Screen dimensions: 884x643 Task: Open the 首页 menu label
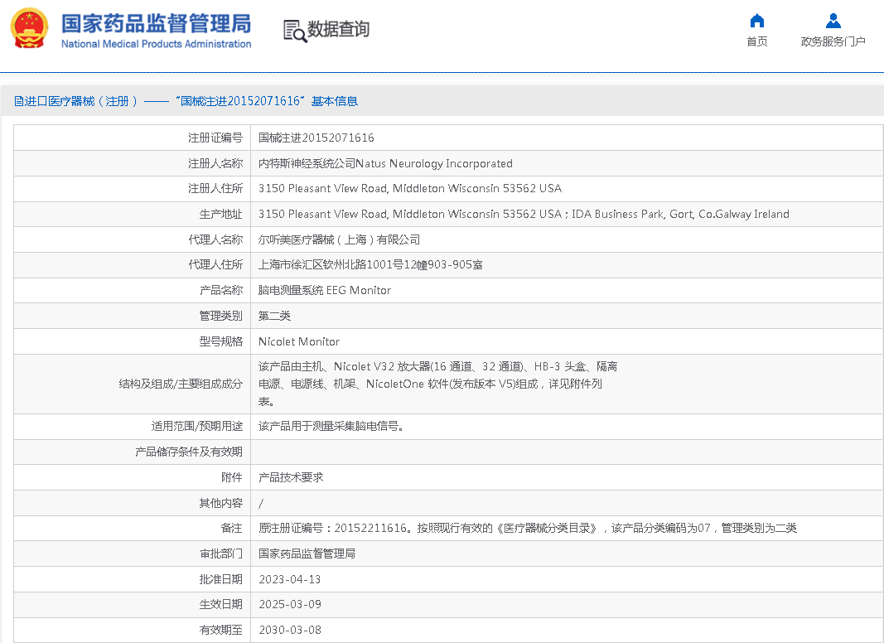tap(756, 41)
